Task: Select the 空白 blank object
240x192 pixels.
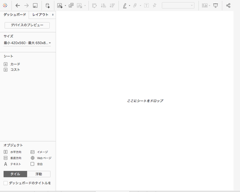Action: click(36, 164)
